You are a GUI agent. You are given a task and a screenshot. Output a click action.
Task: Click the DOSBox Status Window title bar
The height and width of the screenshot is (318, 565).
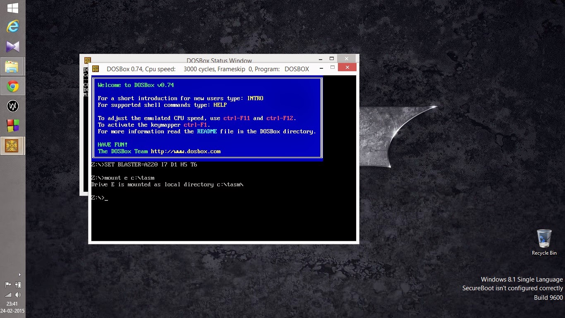pyautogui.click(x=219, y=60)
